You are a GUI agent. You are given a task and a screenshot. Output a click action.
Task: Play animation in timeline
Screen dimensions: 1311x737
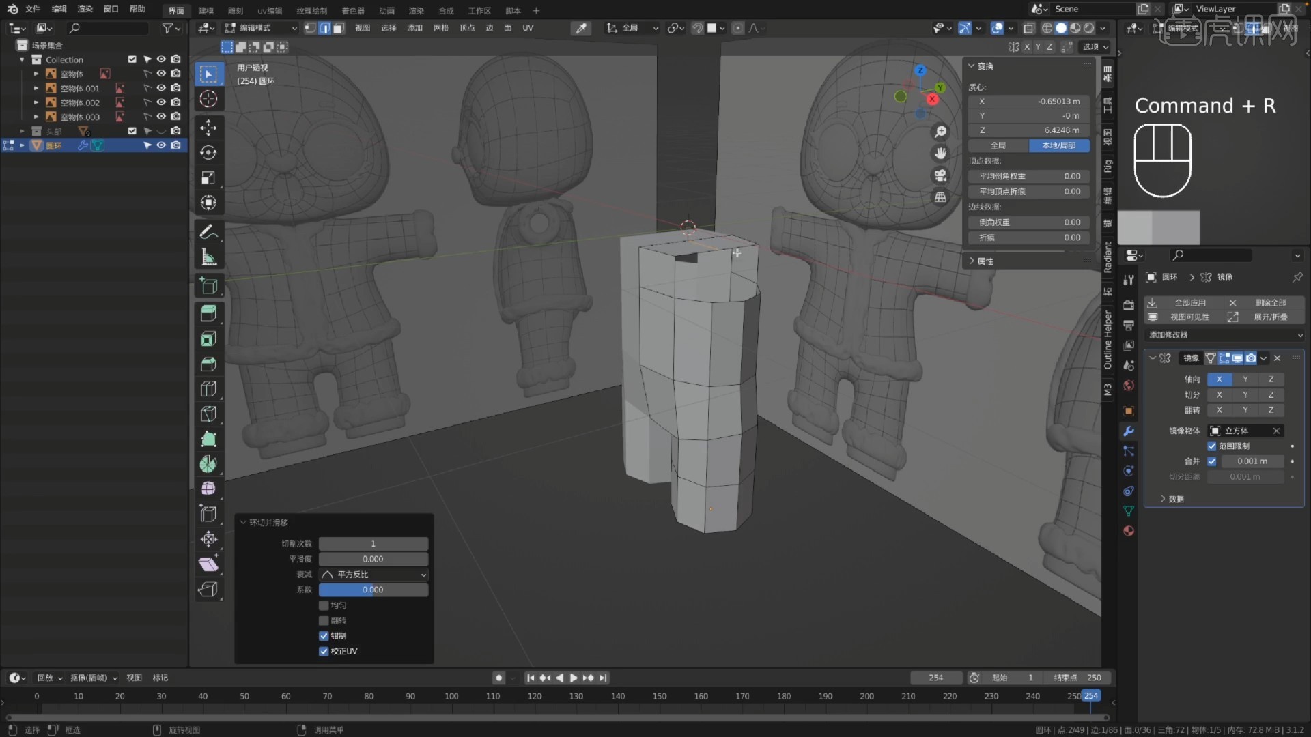point(574,678)
